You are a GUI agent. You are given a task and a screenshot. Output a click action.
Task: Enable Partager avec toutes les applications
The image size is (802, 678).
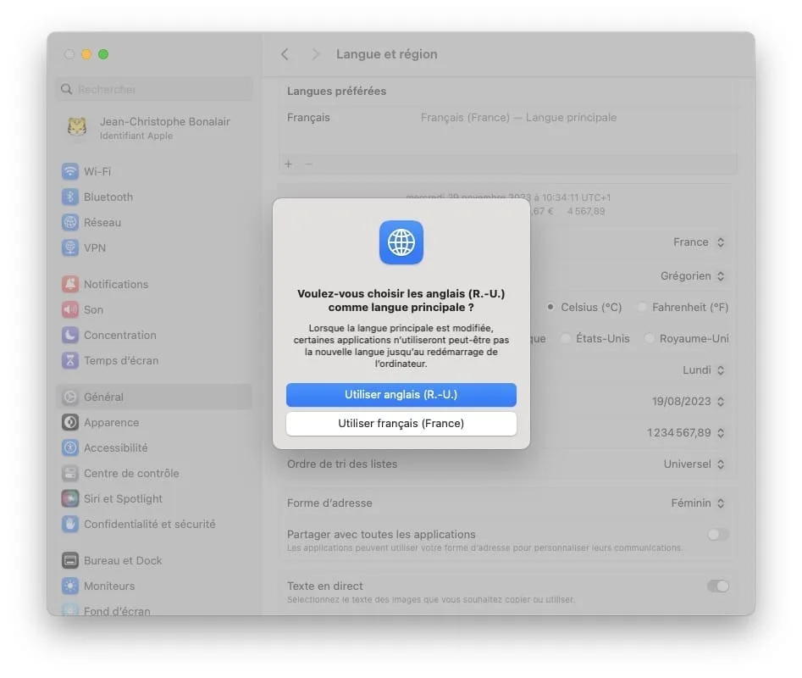(x=717, y=535)
